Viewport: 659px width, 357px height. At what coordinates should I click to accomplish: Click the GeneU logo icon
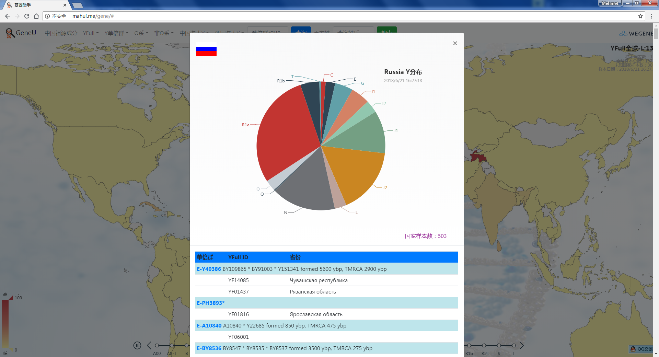10,33
